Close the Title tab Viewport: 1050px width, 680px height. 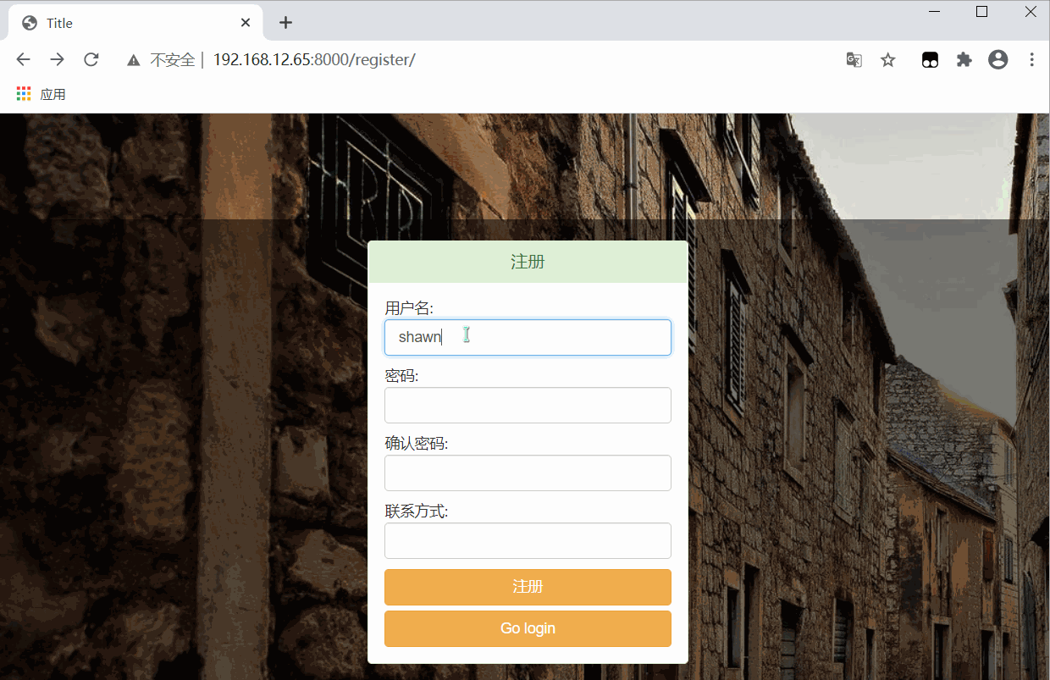click(x=246, y=23)
